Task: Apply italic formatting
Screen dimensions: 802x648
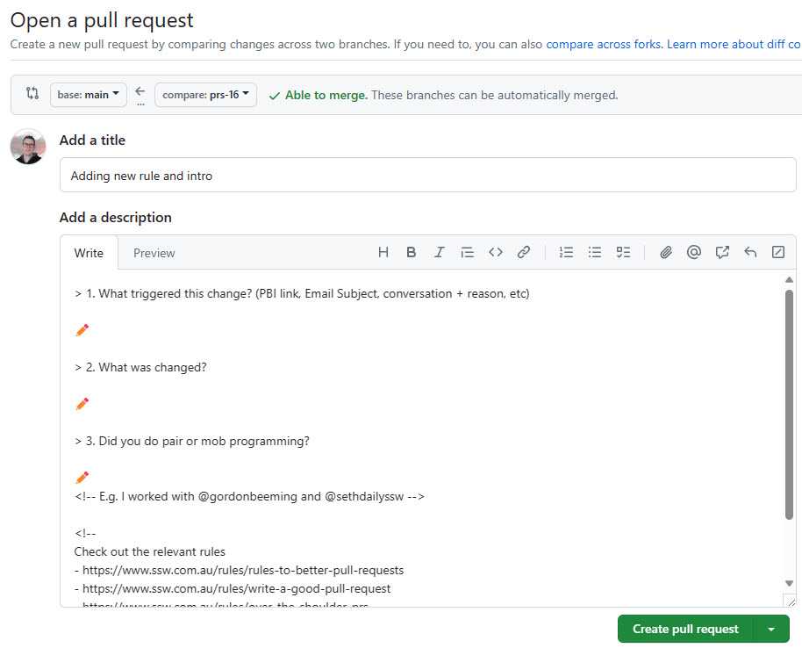Action: [440, 253]
